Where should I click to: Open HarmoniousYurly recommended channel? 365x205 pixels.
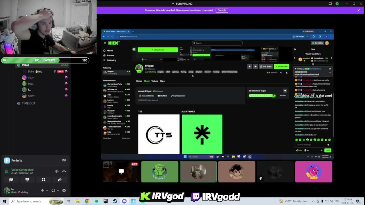[116, 85]
